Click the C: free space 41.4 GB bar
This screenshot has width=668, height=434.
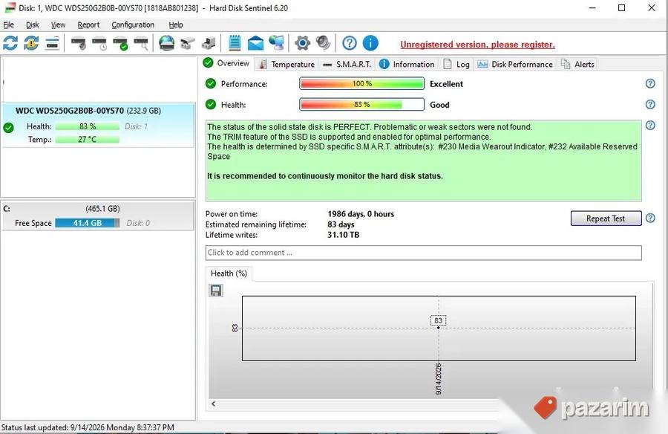tap(88, 223)
